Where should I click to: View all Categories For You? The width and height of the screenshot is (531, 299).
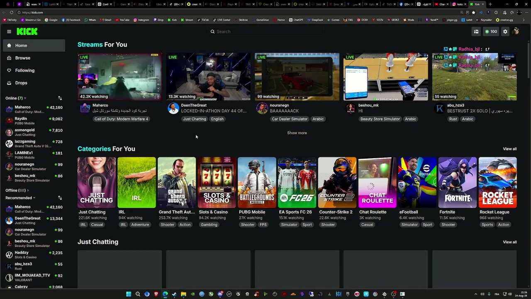510,149
